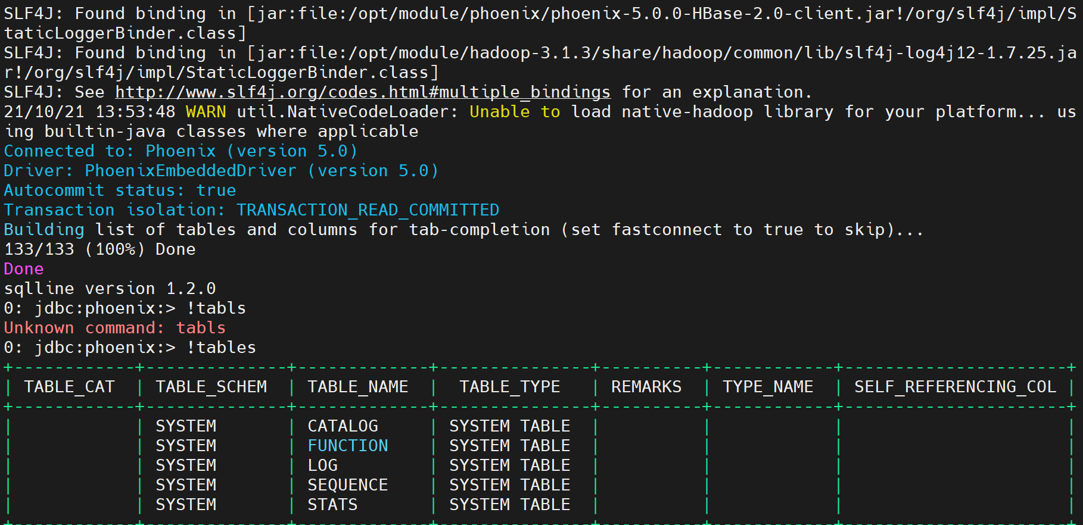Click the 'sqlline version 1.2.0' line
1083x525 pixels.
tap(110, 289)
